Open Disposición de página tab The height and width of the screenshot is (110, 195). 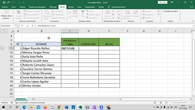tap(37, 7)
